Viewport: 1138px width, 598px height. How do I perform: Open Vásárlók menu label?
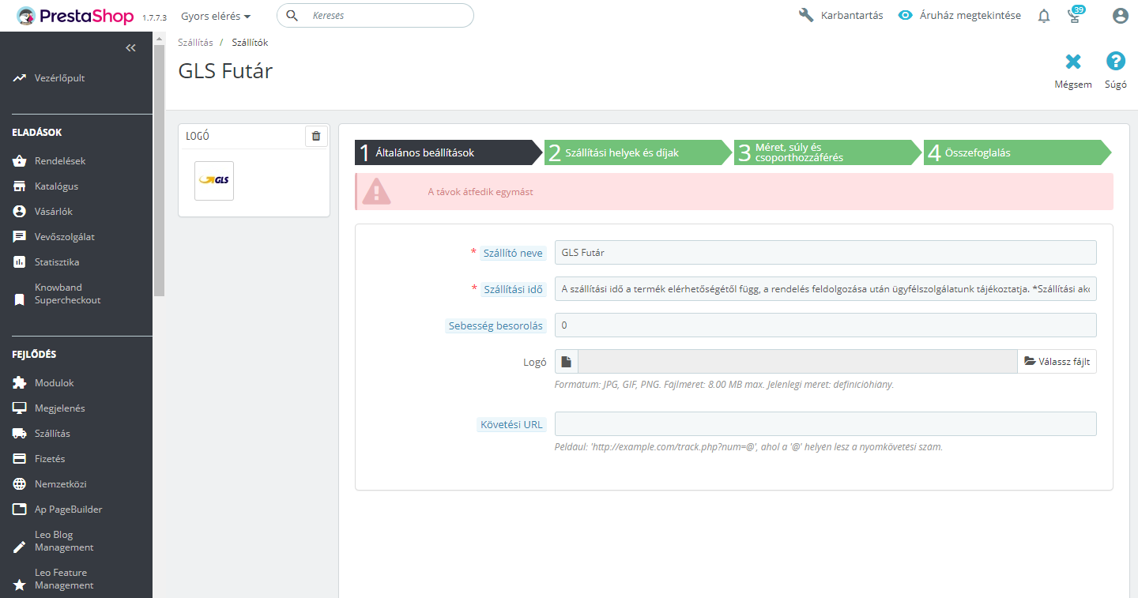(x=54, y=212)
